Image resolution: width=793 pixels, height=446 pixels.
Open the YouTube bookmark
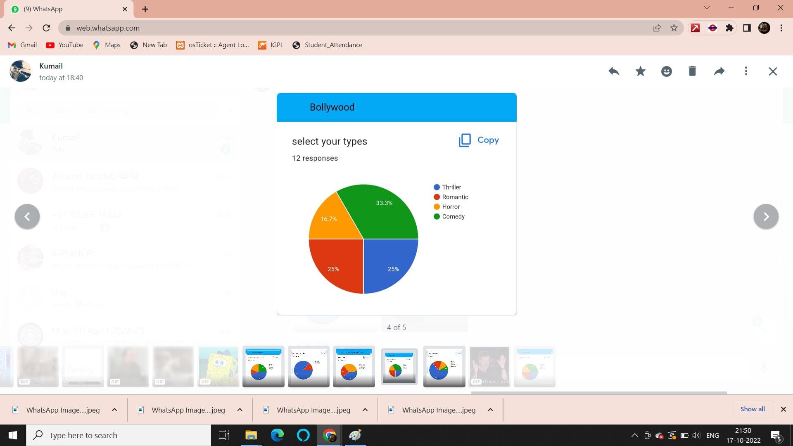(x=64, y=45)
